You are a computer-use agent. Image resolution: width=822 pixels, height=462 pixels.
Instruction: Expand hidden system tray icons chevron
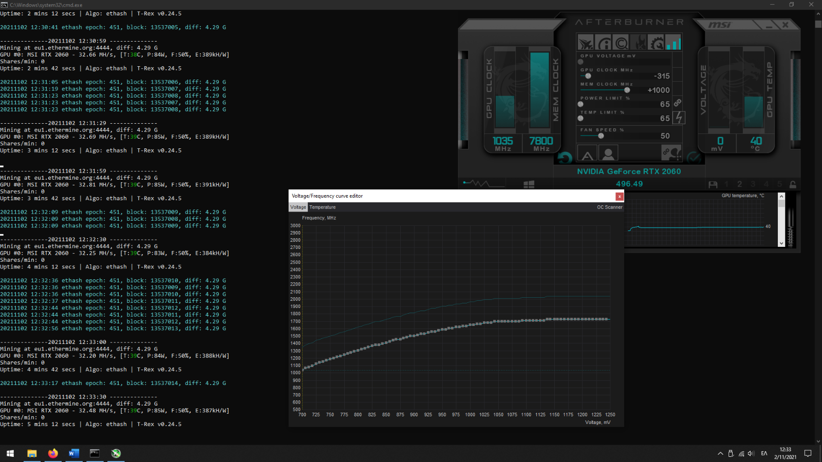coord(720,453)
